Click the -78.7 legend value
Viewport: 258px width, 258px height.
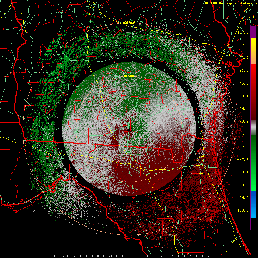coord(243,185)
